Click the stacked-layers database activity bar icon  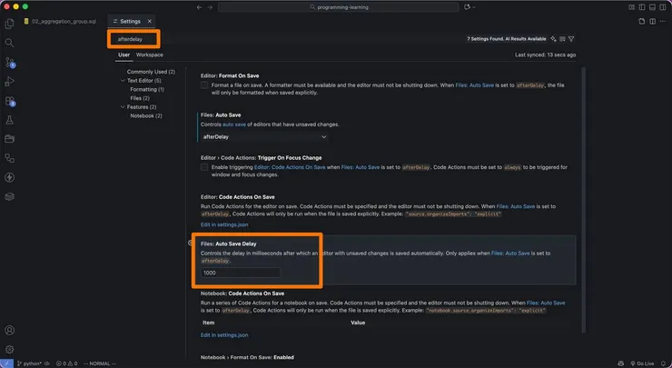tap(9, 196)
